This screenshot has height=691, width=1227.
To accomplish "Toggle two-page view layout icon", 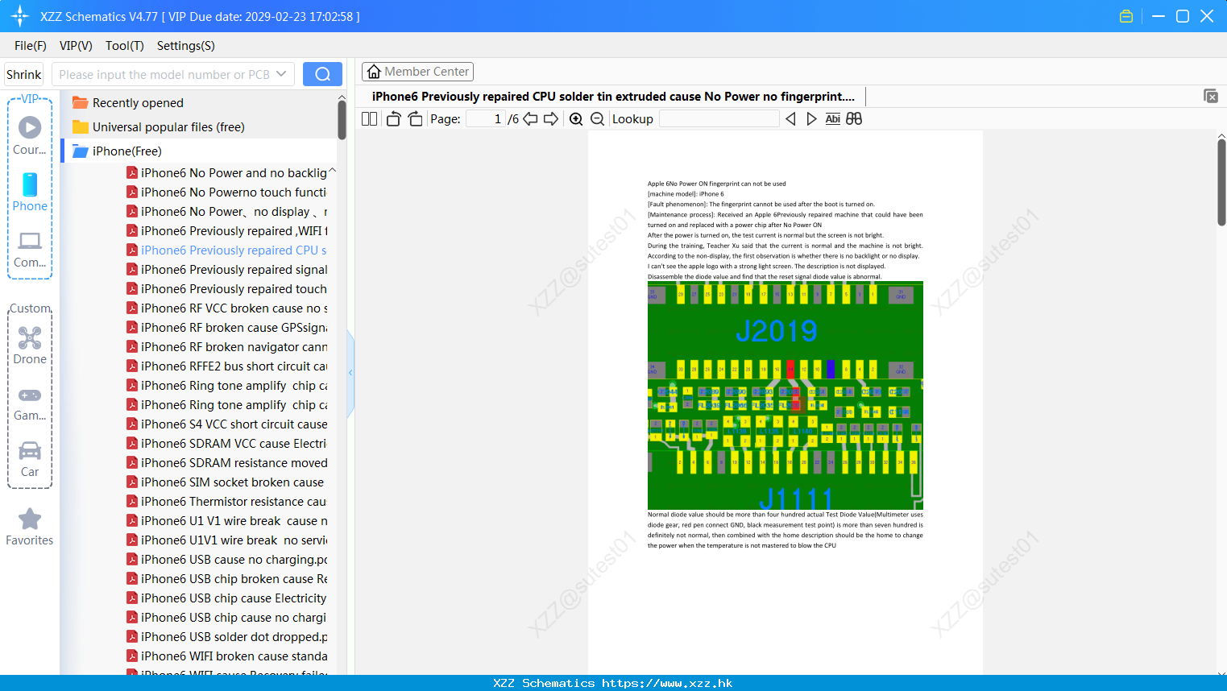I will pos(369,118).
